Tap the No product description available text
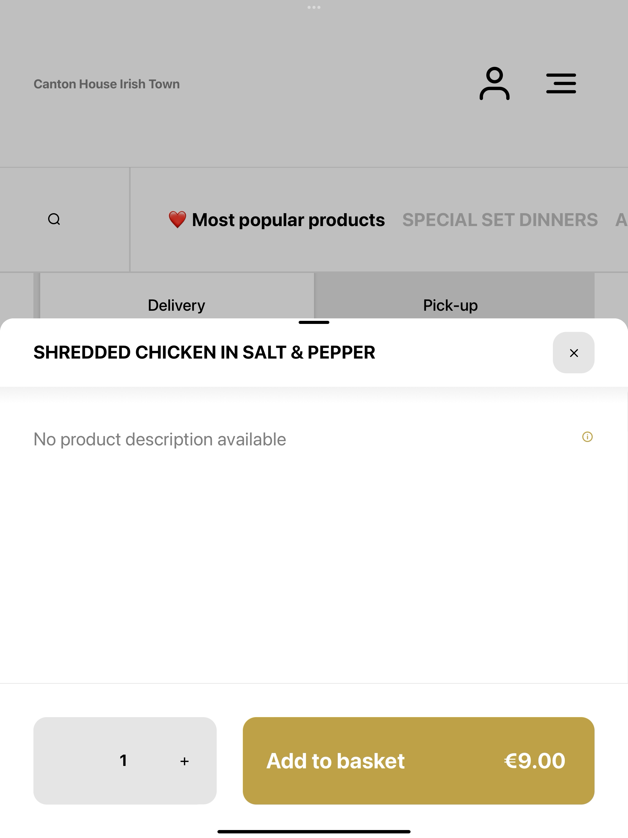This screenshot has width=628, height=838. (160, 440)
